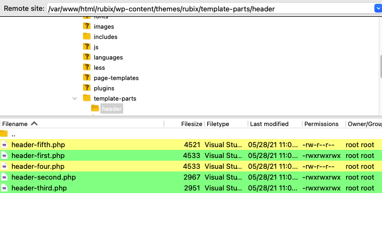
Task: Select the file header-third.php
Action: point(39,188)
